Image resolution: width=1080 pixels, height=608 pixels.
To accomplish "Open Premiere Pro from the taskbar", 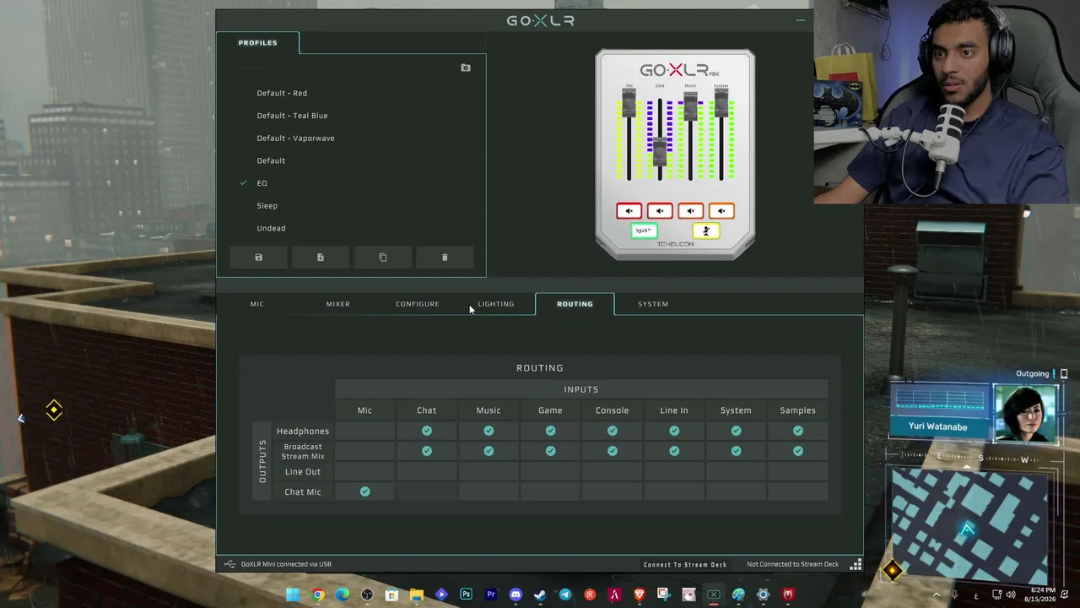I will (x=491, y=594).
